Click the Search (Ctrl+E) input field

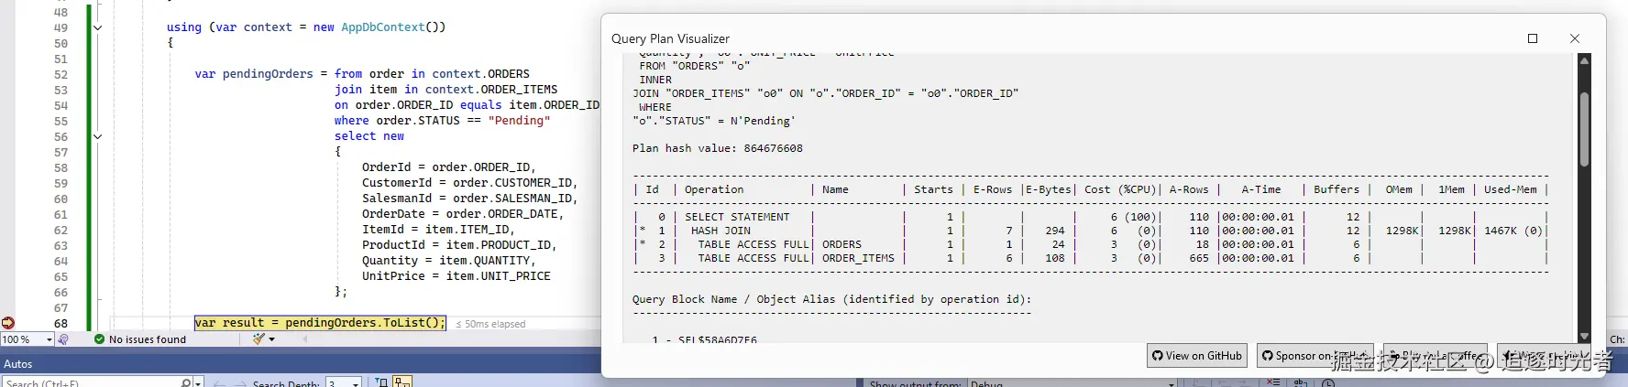92,382
